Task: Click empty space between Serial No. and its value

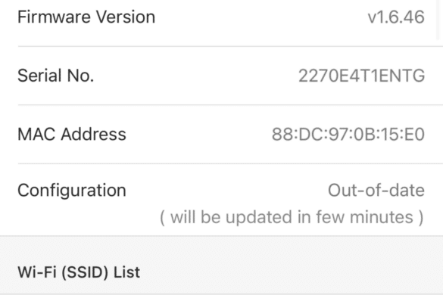Action: [196, 76]
